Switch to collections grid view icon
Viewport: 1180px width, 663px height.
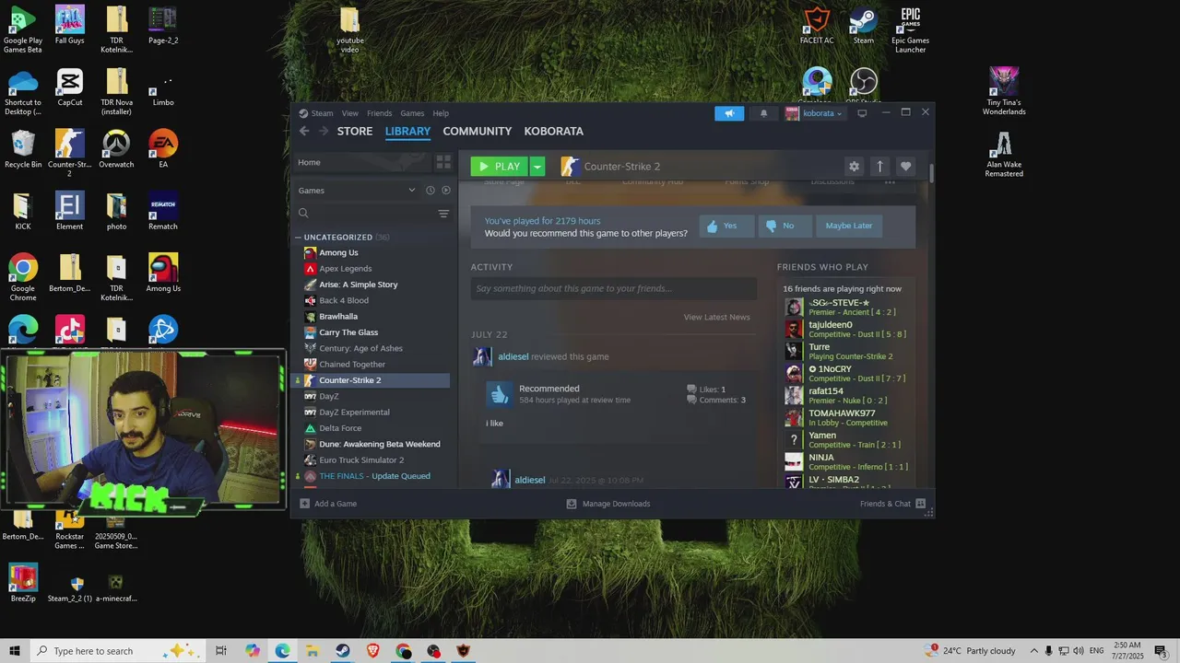(x=443, y=162)
